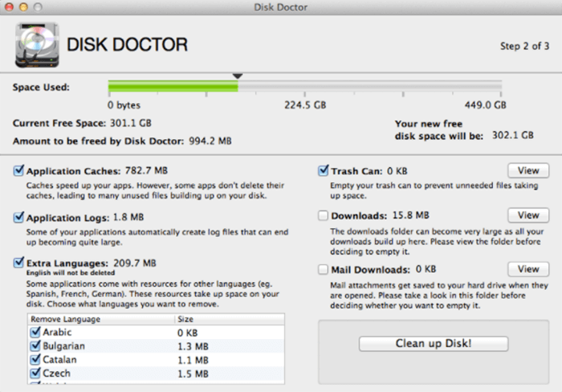
Task: Click the 209.7 MB extra languages size
Action: coord(135,263)
